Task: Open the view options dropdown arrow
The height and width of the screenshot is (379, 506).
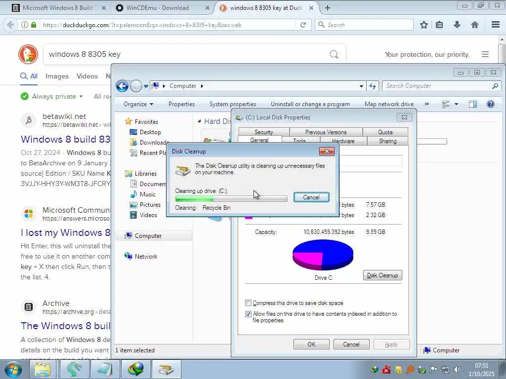Action: point(456,104)
